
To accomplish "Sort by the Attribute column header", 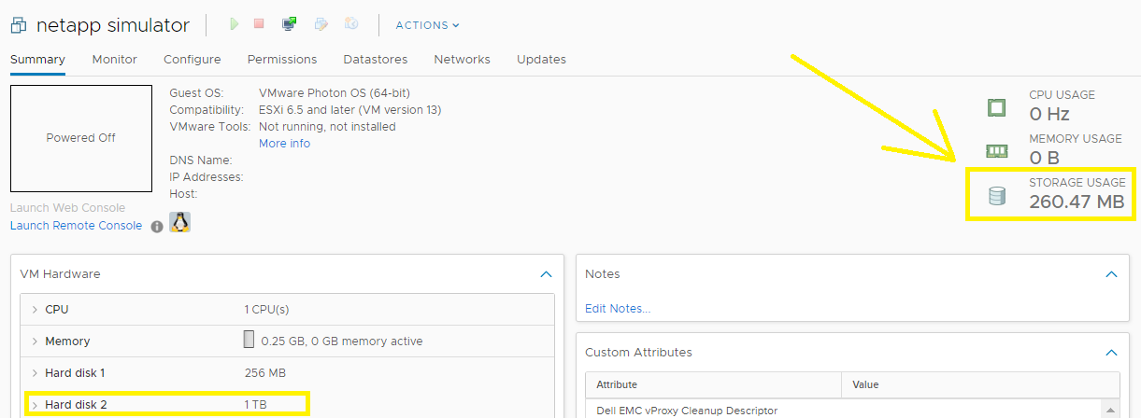I will [714, 384].
